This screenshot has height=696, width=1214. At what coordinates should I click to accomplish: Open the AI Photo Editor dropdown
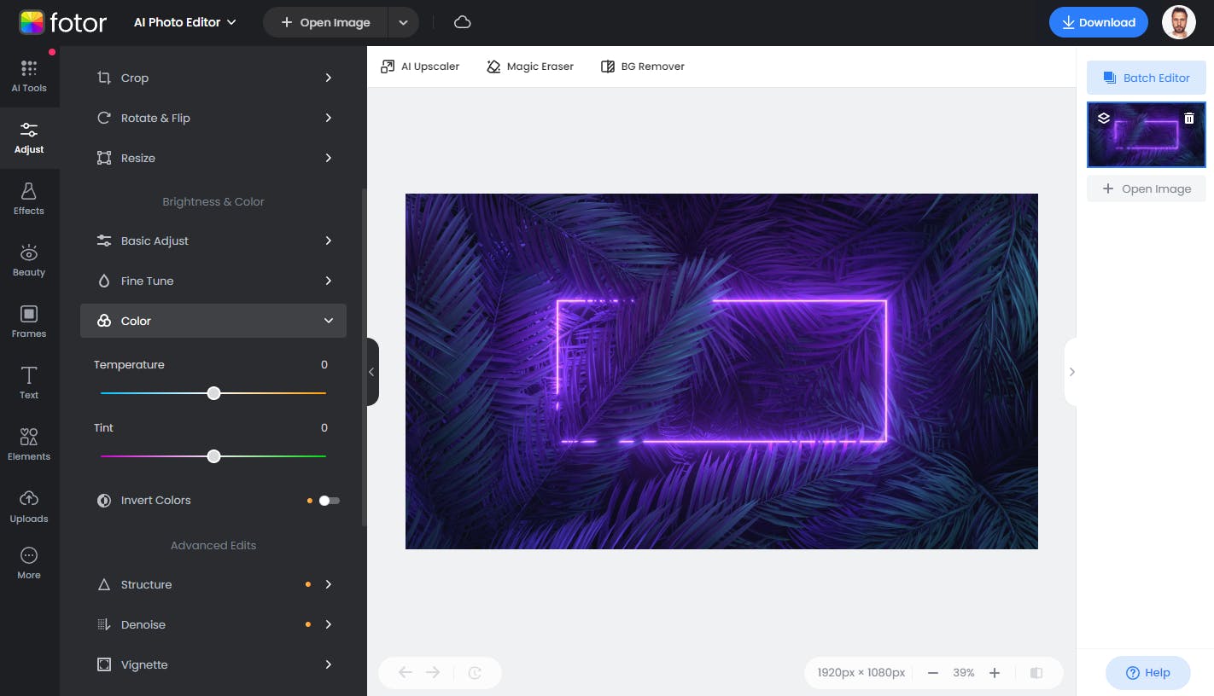(185, 22)
